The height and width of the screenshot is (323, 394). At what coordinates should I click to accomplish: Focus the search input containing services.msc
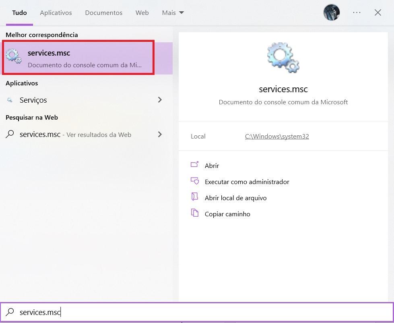tap(197, 312)
